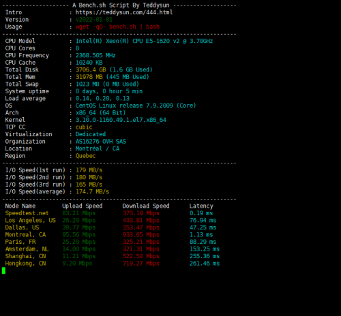The height and width of the screenshot is (316, 341).
Task: Click the Amsterdam, NL node name
Action: [27, 249]
